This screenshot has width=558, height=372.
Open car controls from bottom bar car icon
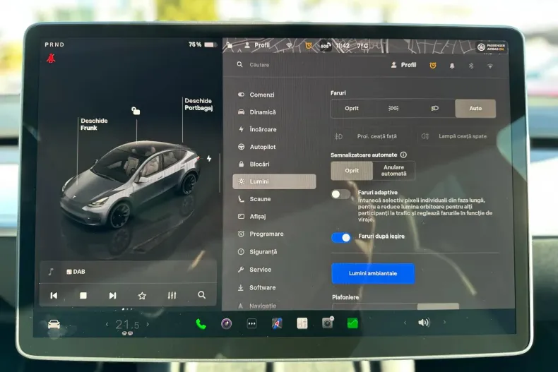click(x=54, y=324)
